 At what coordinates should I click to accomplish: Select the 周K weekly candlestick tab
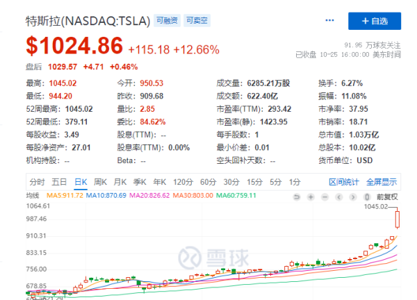[101, 181]
